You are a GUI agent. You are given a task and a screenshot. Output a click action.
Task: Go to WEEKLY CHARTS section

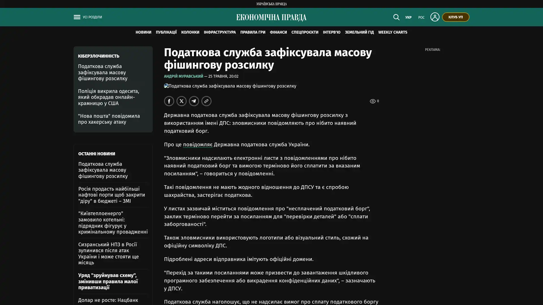393,32
